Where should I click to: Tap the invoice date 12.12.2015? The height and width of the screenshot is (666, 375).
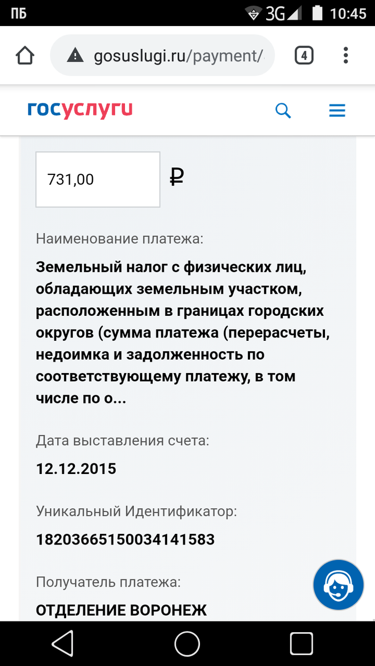76,468
